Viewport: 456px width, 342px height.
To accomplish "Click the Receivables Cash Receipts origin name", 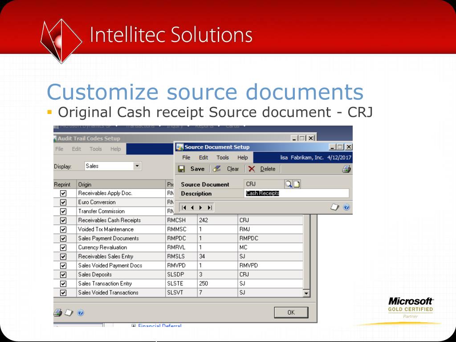I will click(x=110, y=220).
